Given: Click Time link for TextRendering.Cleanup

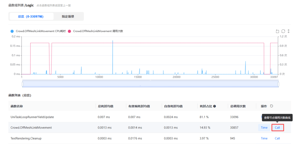Looking at the screenshot, I should [x=264, y=138].
